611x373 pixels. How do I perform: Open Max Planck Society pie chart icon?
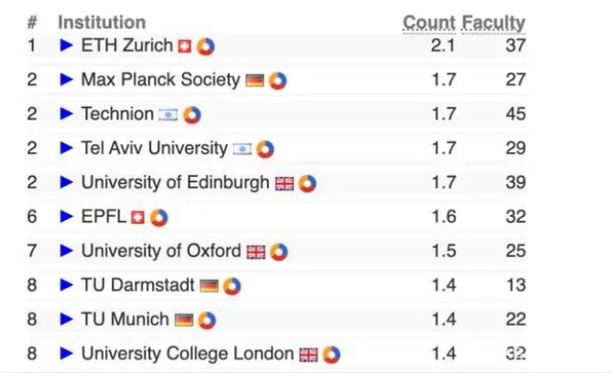[278, 81]
